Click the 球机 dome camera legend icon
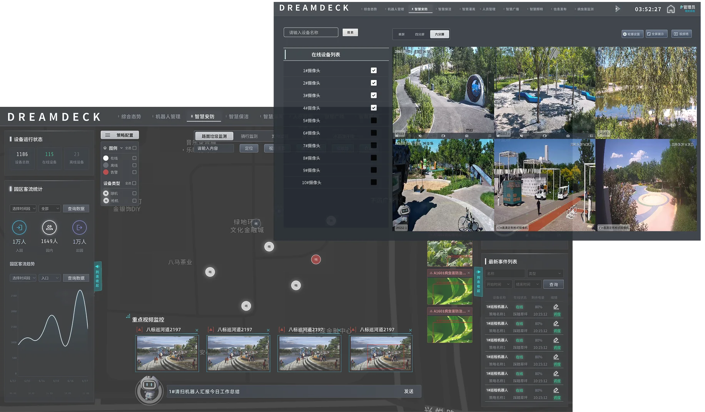Viewport: 705px width, 412px height. 106,193
